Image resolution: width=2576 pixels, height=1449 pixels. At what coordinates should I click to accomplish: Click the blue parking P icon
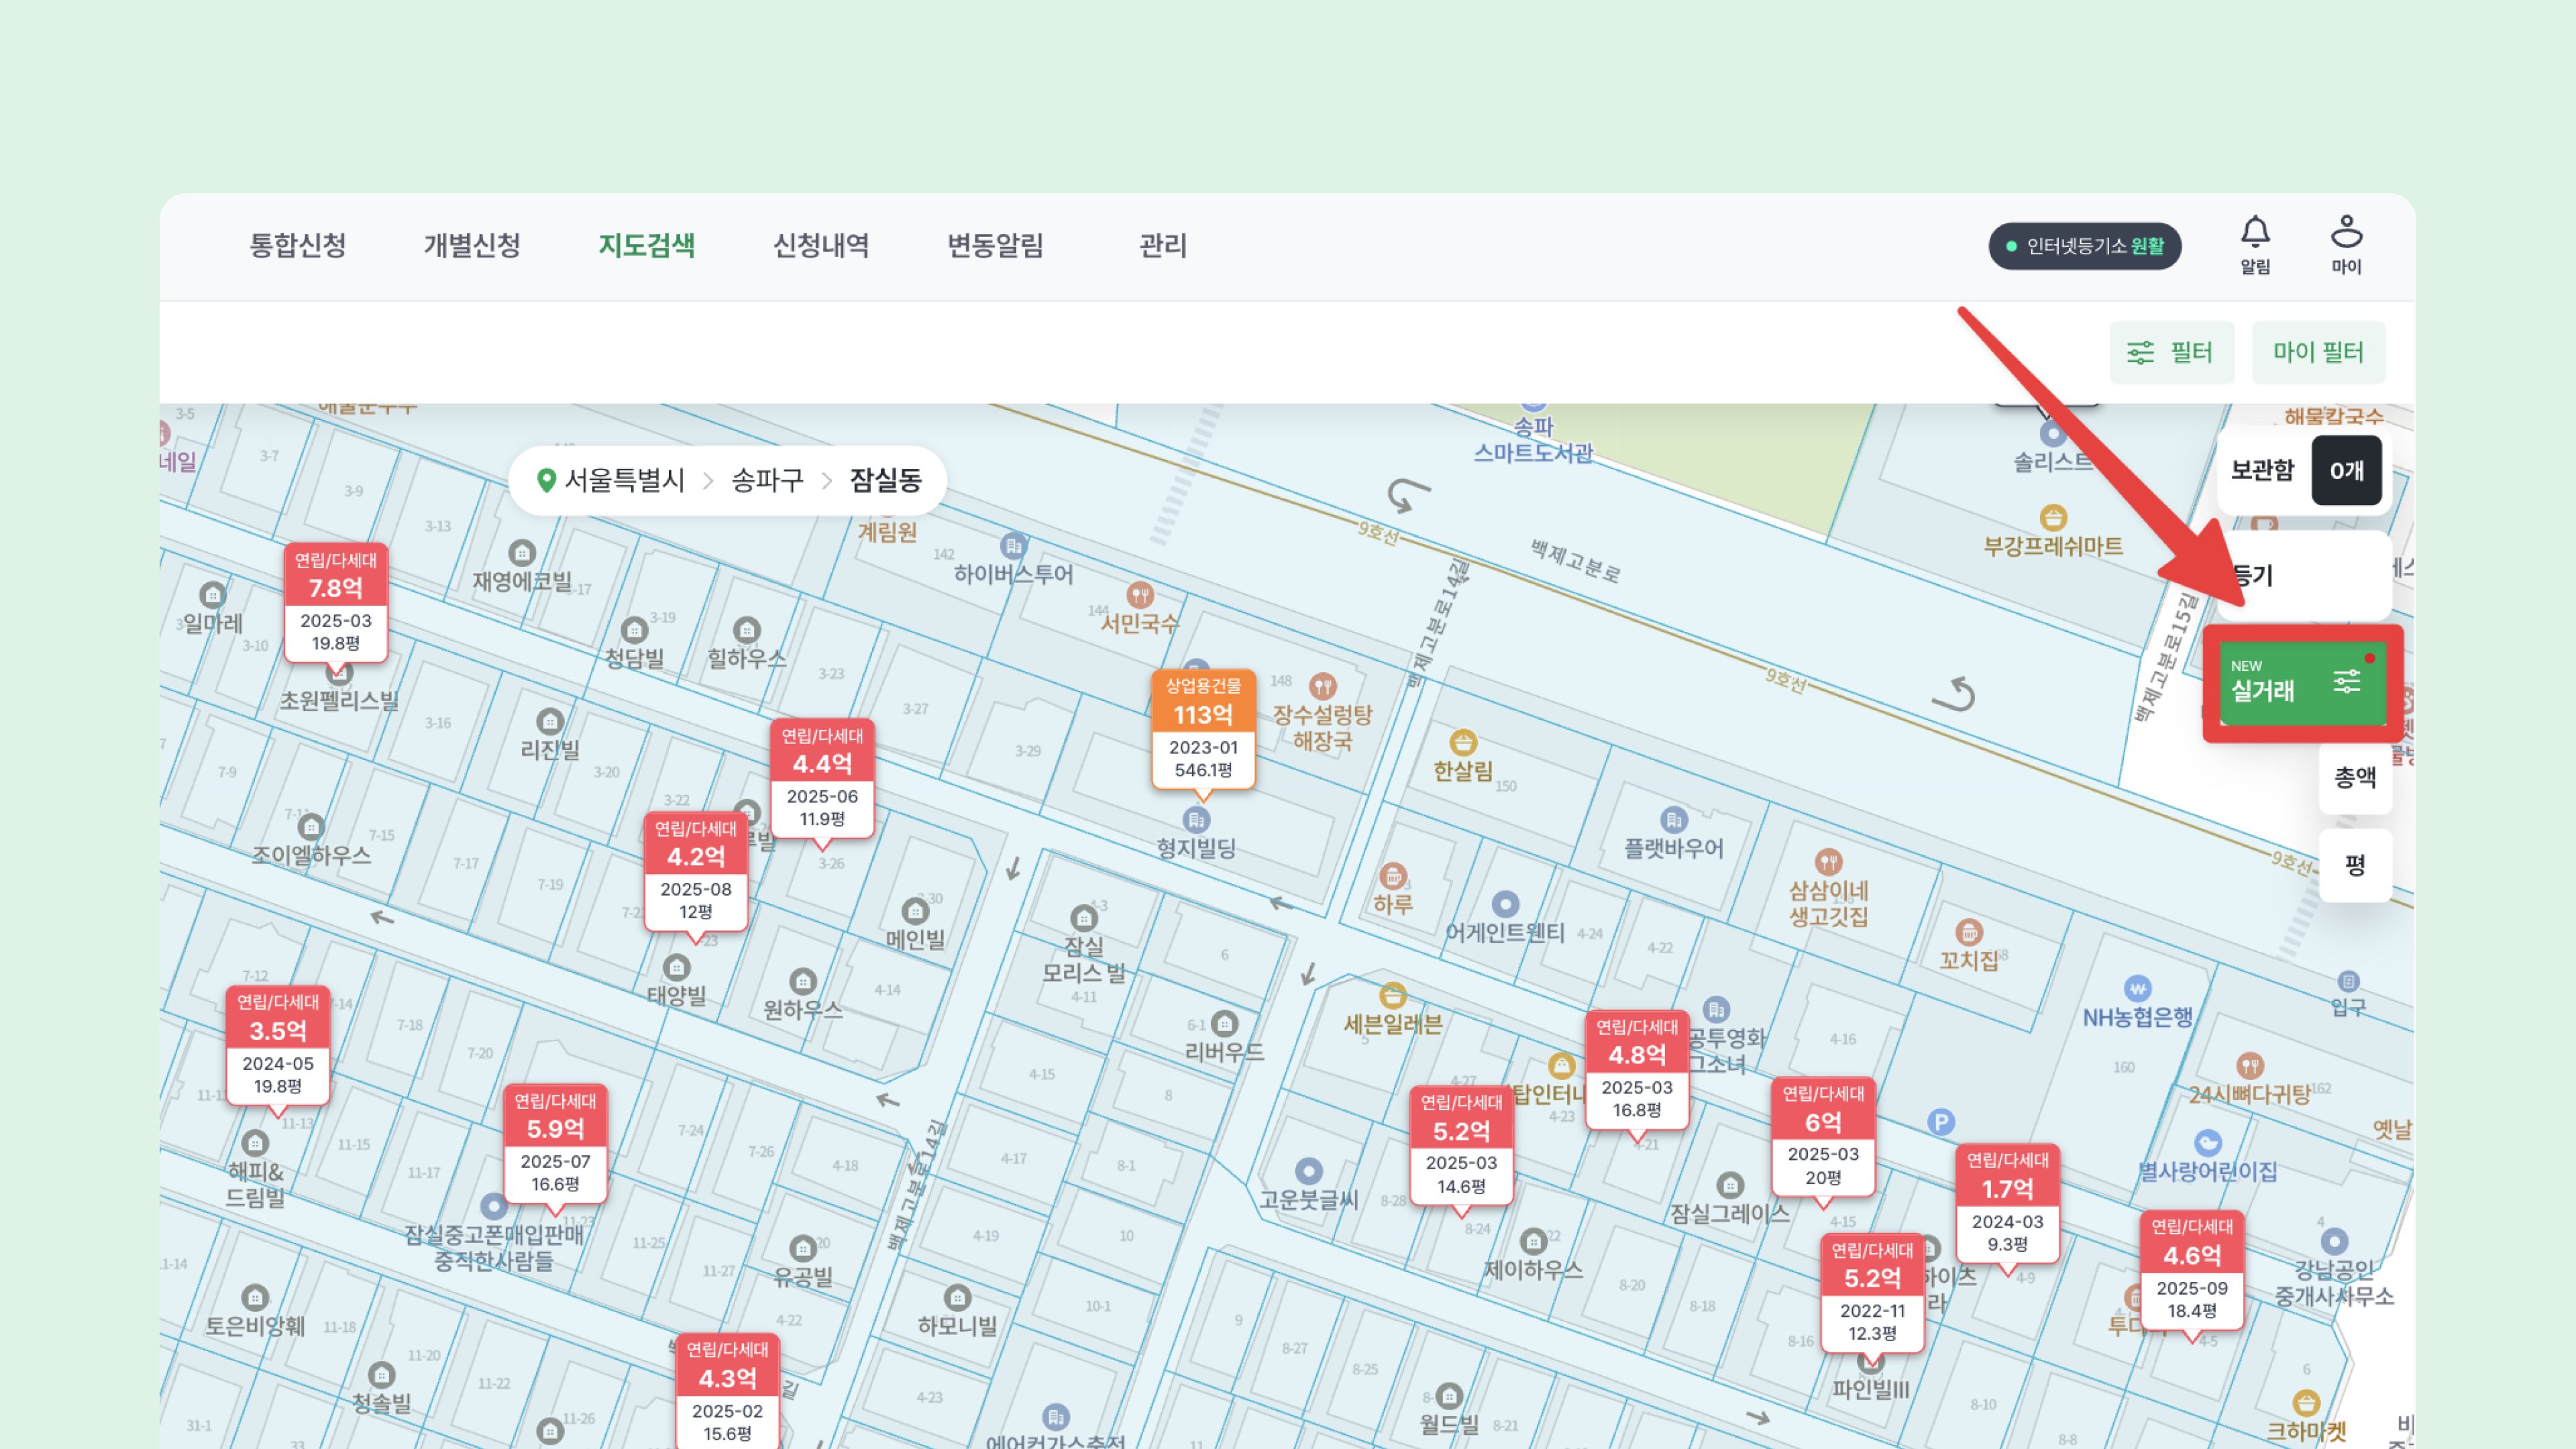(x=1940, y=1122)
